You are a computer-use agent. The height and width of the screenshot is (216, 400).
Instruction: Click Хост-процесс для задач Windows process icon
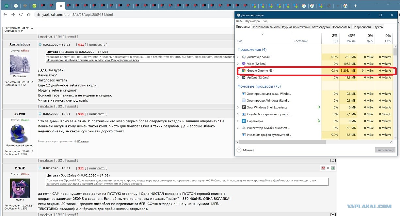pyautogui.click(x=244, y=94)
